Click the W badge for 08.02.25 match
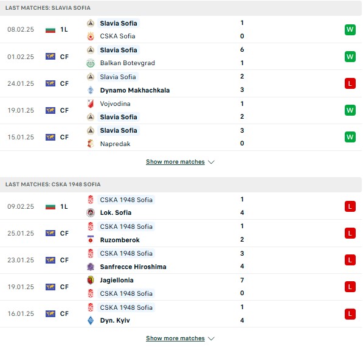 tap(350, 30)
